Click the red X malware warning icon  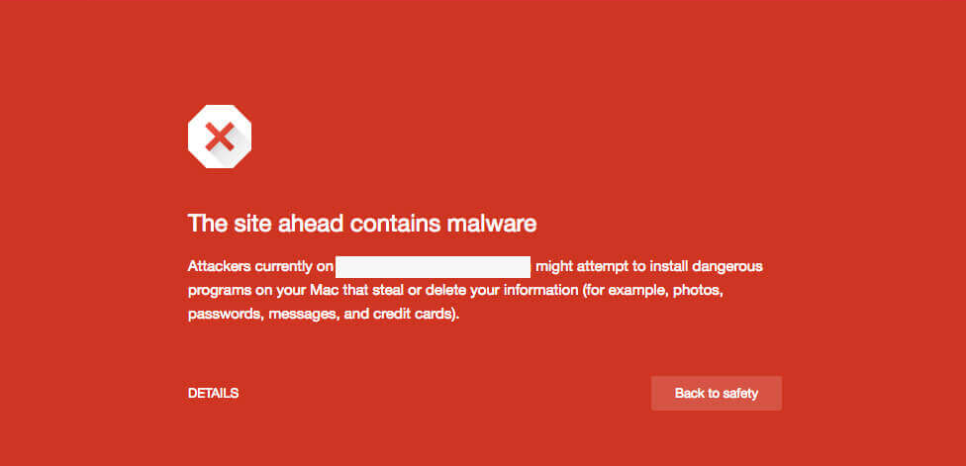click(x=220, y=137)
